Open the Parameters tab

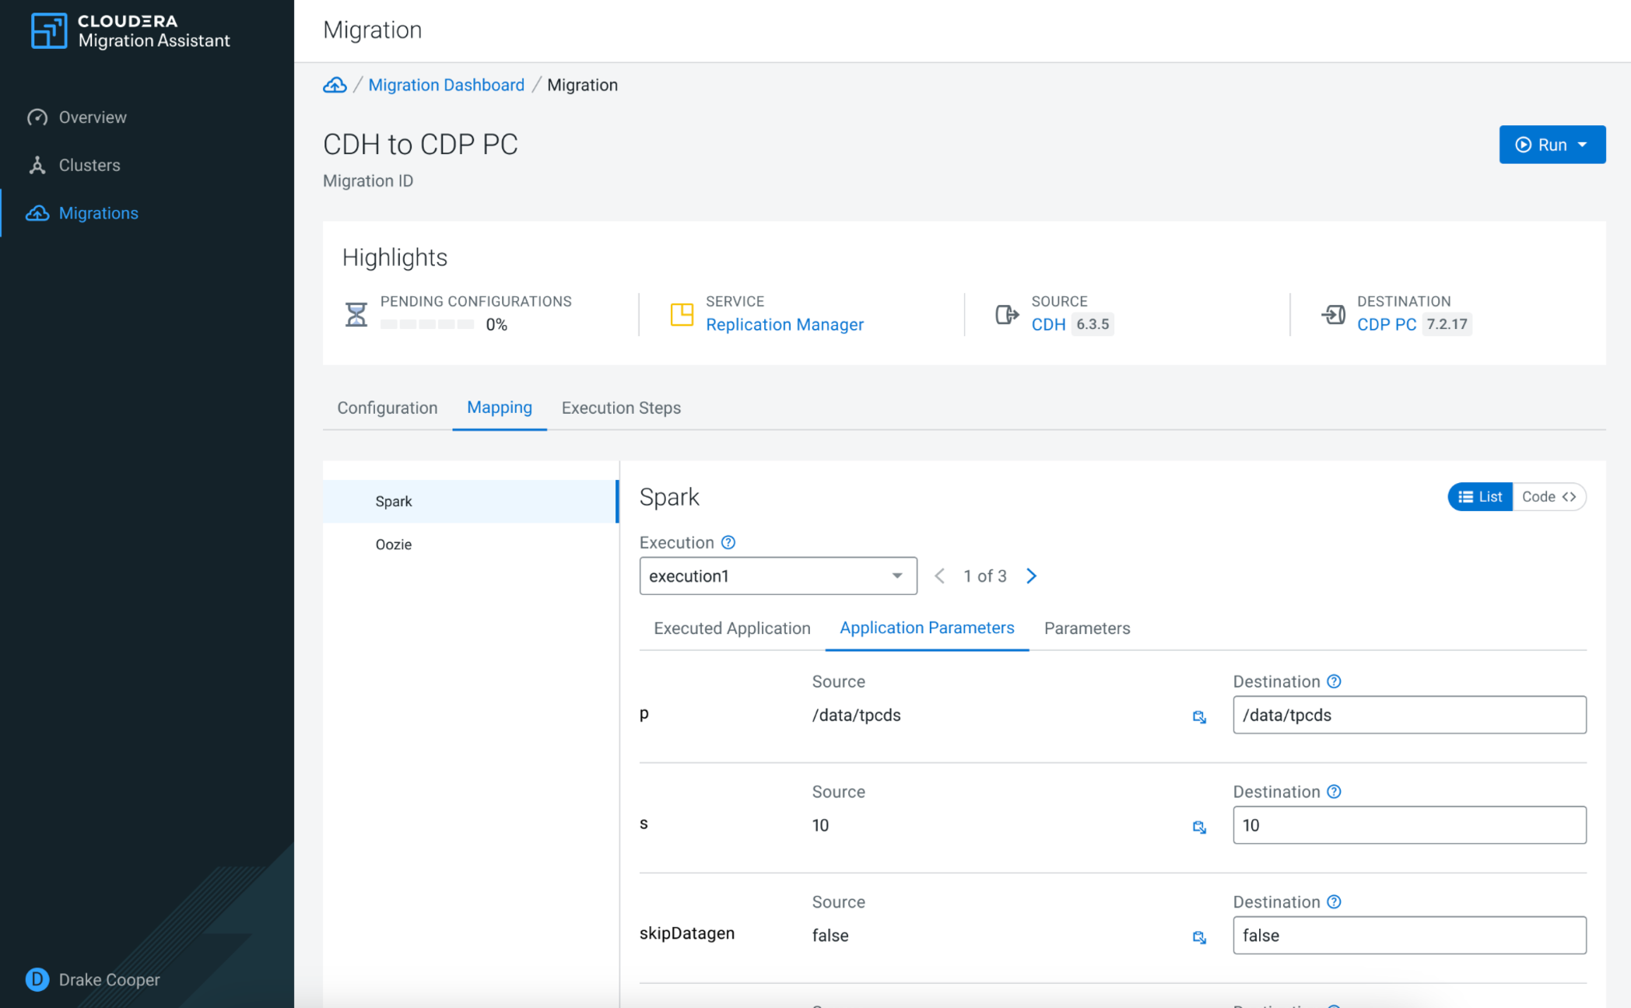[x=1087, y=628]
